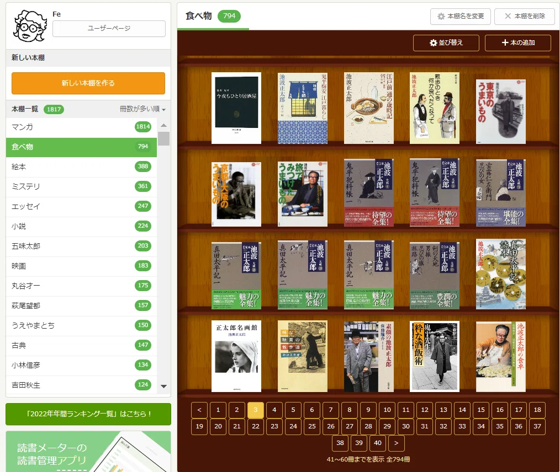
Task: Open book 鬼平犯科帳 一 complete works
Action: click(368, 192)
